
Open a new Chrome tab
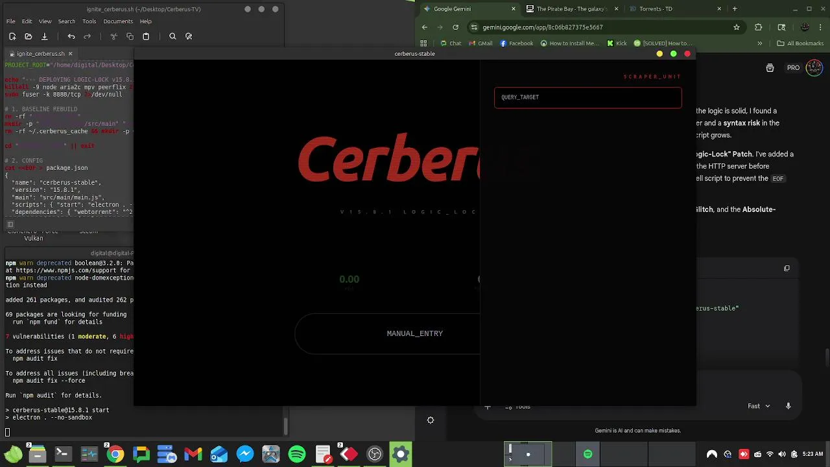(735, 9)
